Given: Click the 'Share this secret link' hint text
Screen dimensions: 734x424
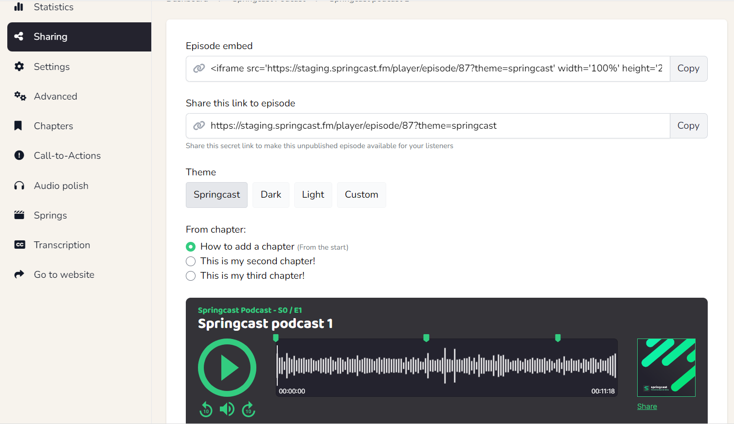Looking at the screenshot, I should [320, 146].
